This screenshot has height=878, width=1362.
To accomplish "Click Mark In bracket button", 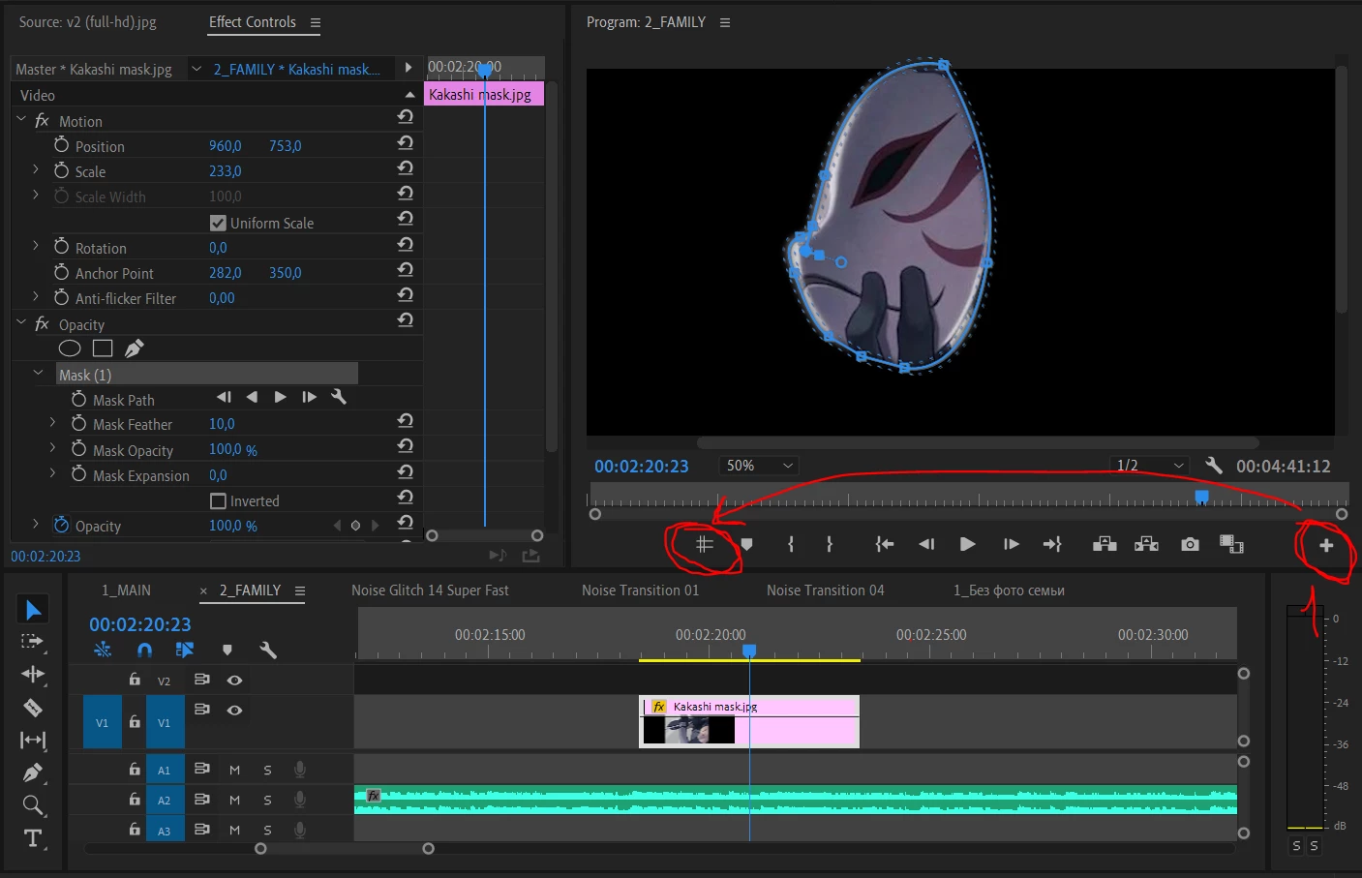I will click(x=791, y=544).
